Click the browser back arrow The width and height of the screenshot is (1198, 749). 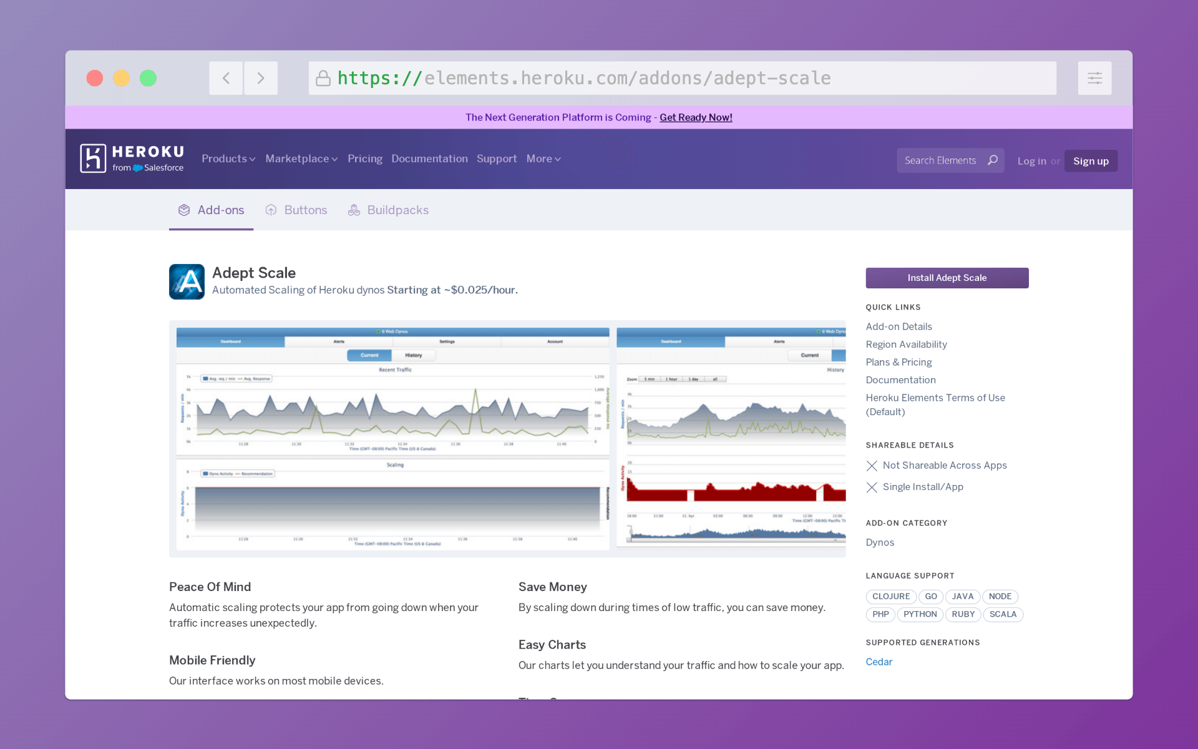tap(226, 78)
